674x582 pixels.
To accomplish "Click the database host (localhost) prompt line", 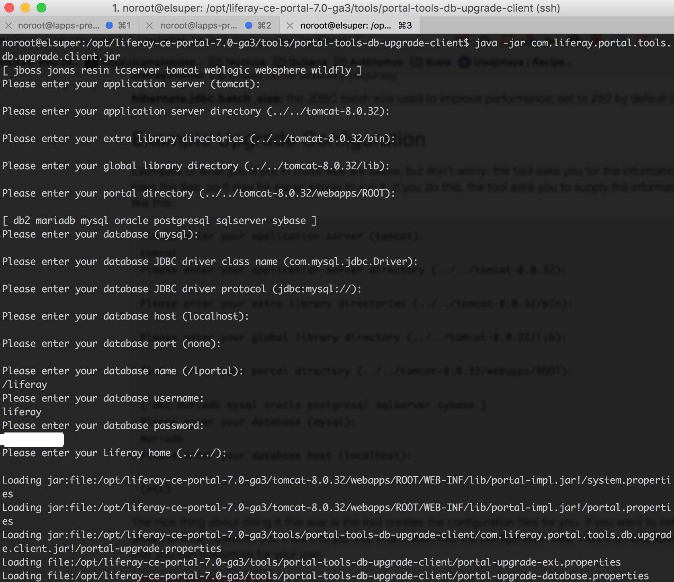I will (x=125, y=316).
